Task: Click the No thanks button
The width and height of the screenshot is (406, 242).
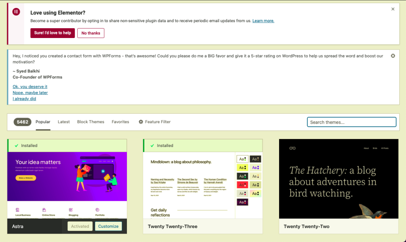Action: [x=91, y=33]
